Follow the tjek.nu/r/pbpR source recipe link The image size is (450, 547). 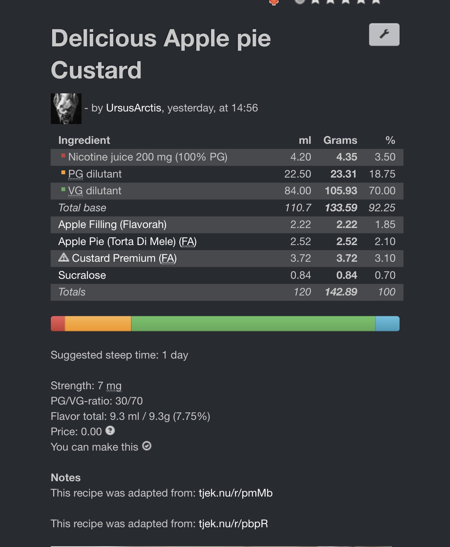pos(233,523)
